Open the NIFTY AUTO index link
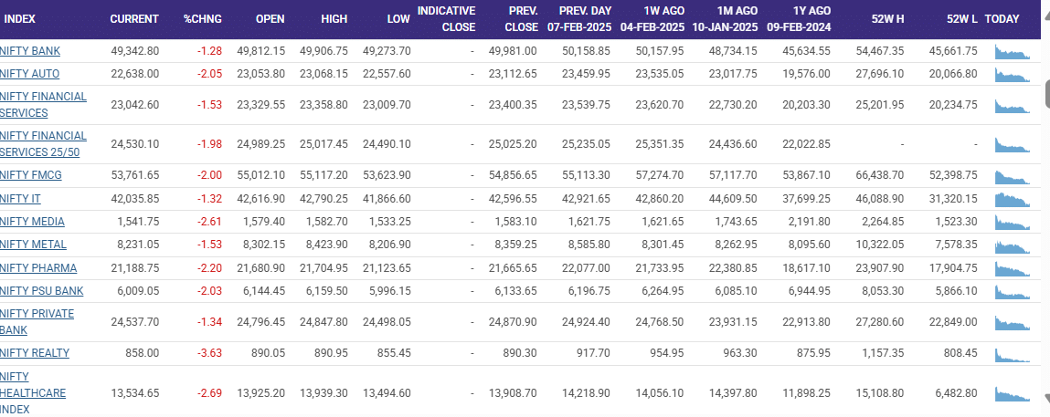1050x417 pixels. (x=29, y=74)
